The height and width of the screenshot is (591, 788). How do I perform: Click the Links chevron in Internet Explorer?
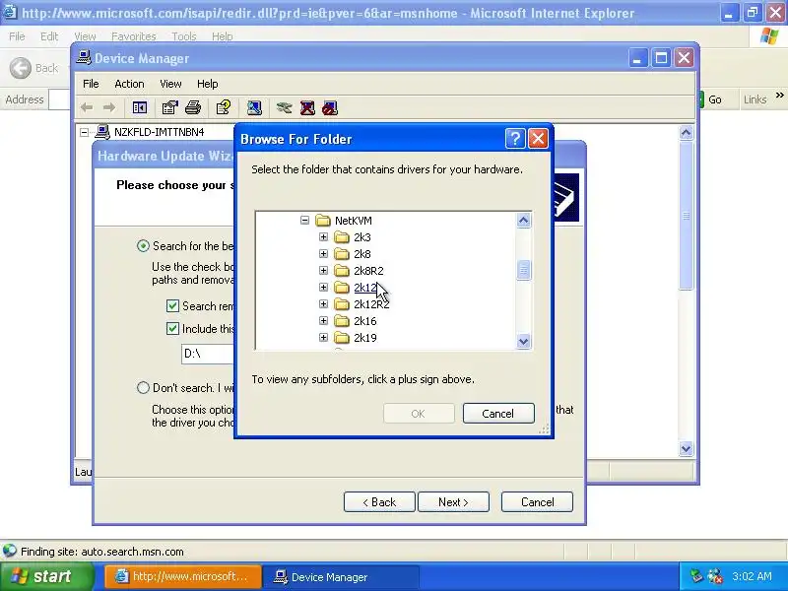click(779, 95)
